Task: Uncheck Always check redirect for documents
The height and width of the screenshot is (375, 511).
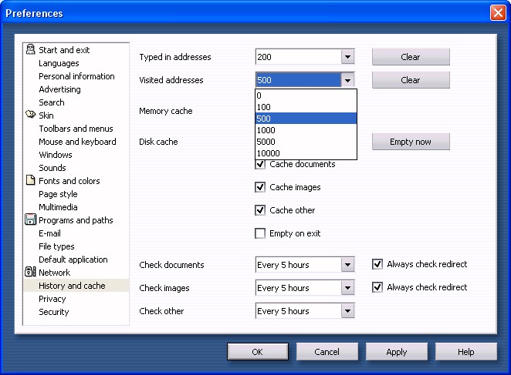Action: point(377,264)
